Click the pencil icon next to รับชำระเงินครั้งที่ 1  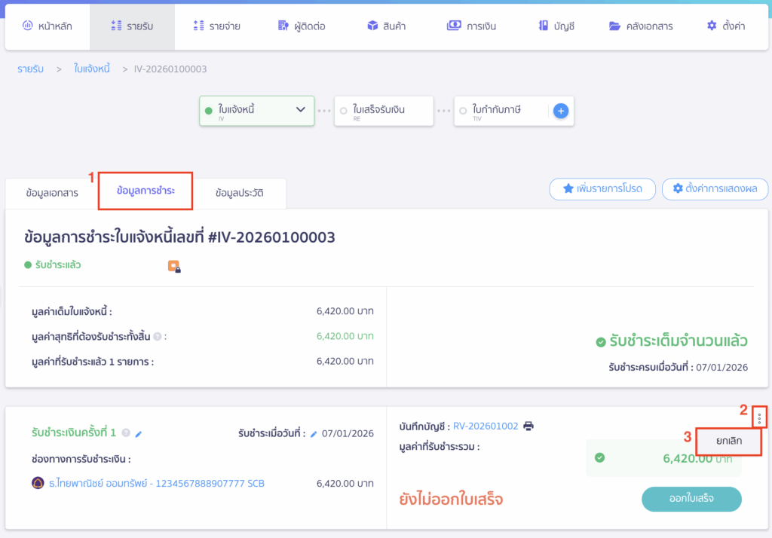(139, 433)
